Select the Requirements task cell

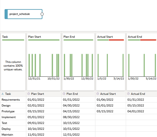point(11,100)
